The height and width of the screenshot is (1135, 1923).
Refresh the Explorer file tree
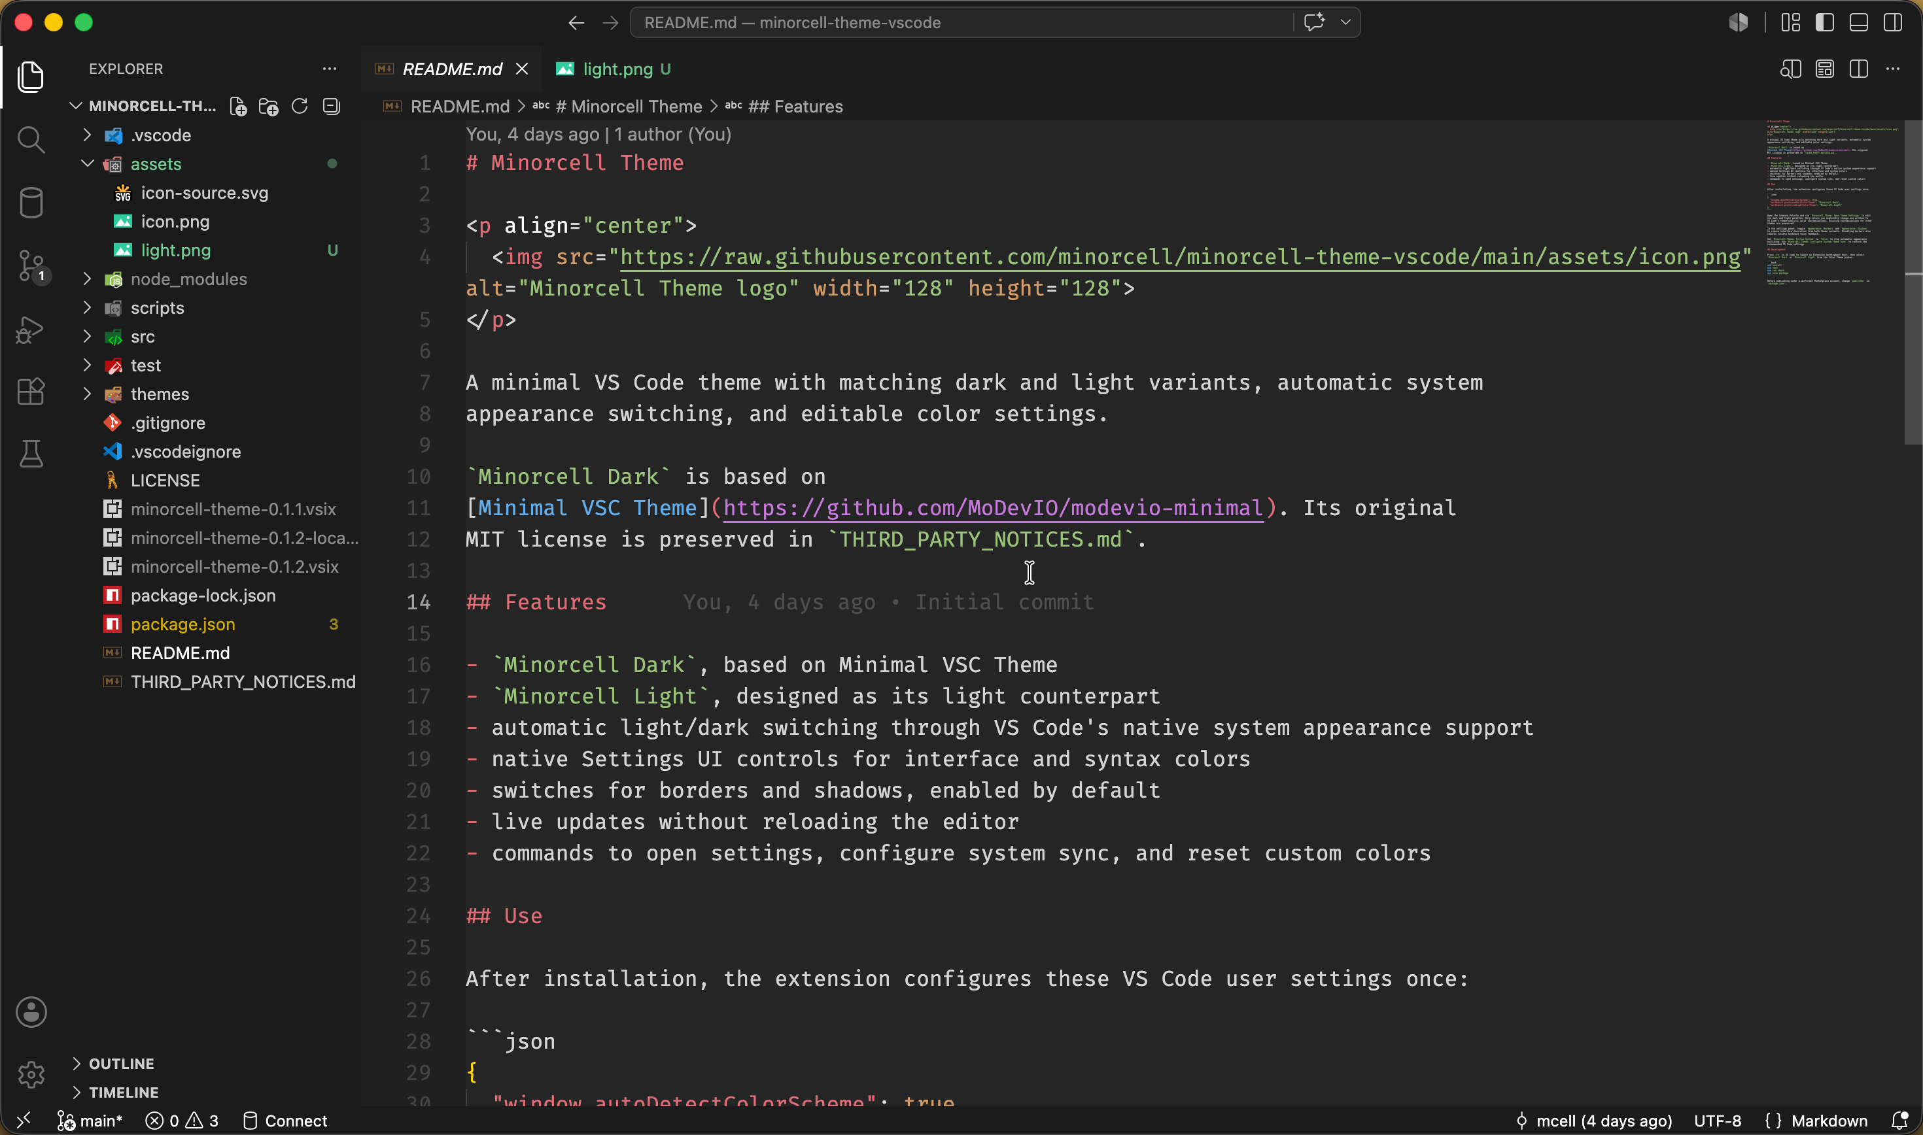300,107
